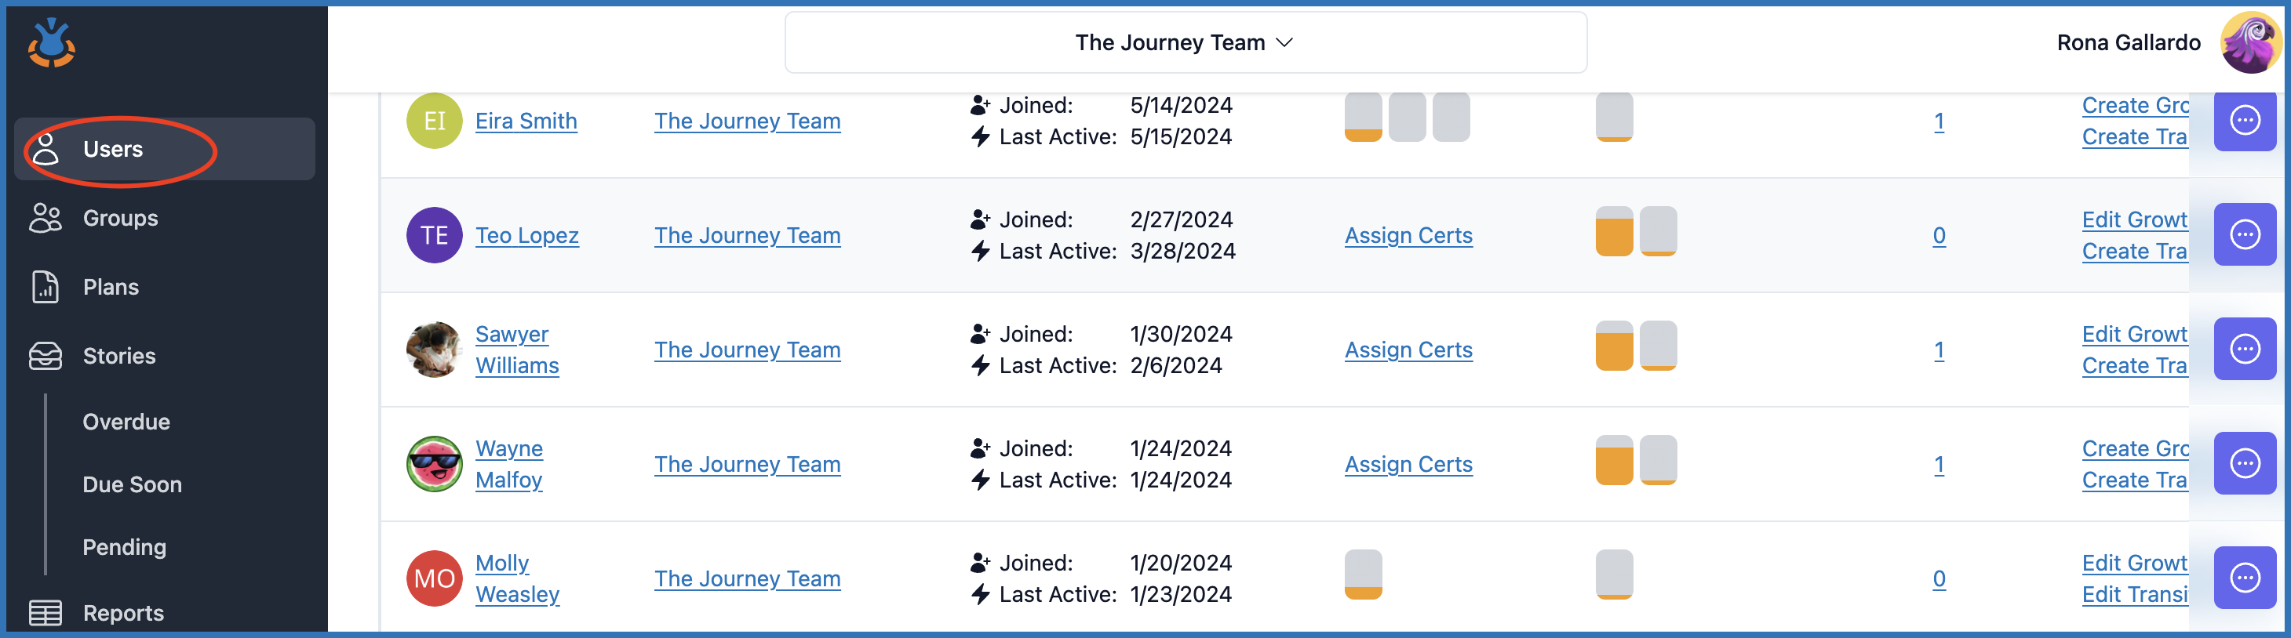This screenshot has width=2291, height=638.
Task: Click Assign Certs for Teo Lopez
Action: (1408, 235)
